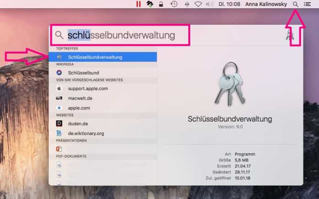
Task: Click the Wi-Fi status icon
Action: tap(198, 4)
